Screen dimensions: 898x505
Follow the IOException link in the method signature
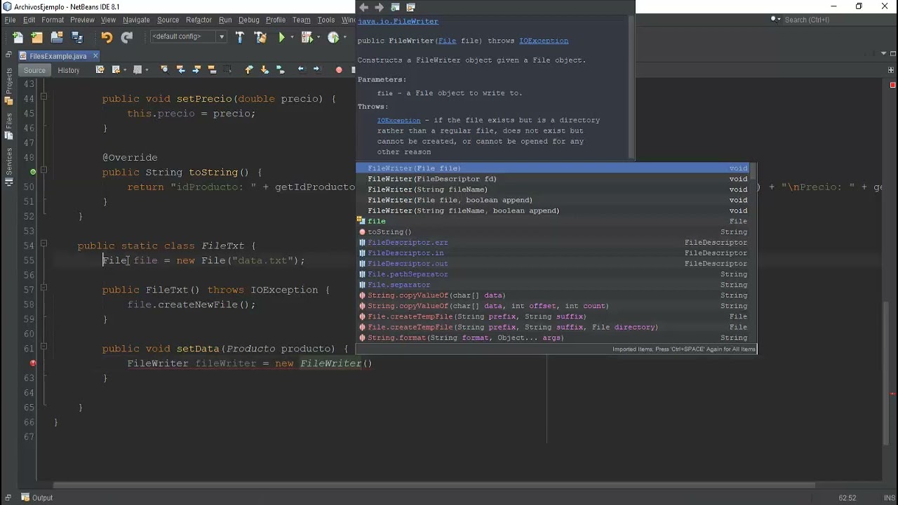pos(544,41)
